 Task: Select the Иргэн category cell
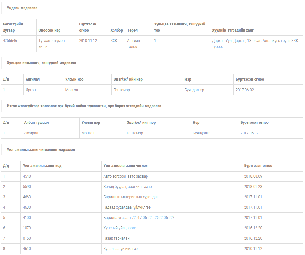[x=31, y=90]
